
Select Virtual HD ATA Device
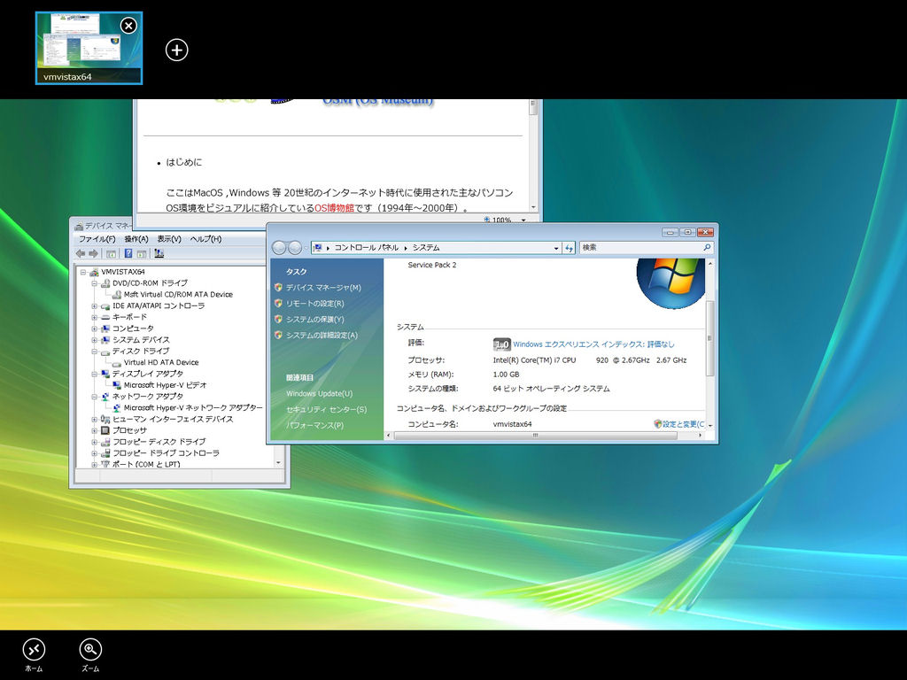[x=161, y=362]
